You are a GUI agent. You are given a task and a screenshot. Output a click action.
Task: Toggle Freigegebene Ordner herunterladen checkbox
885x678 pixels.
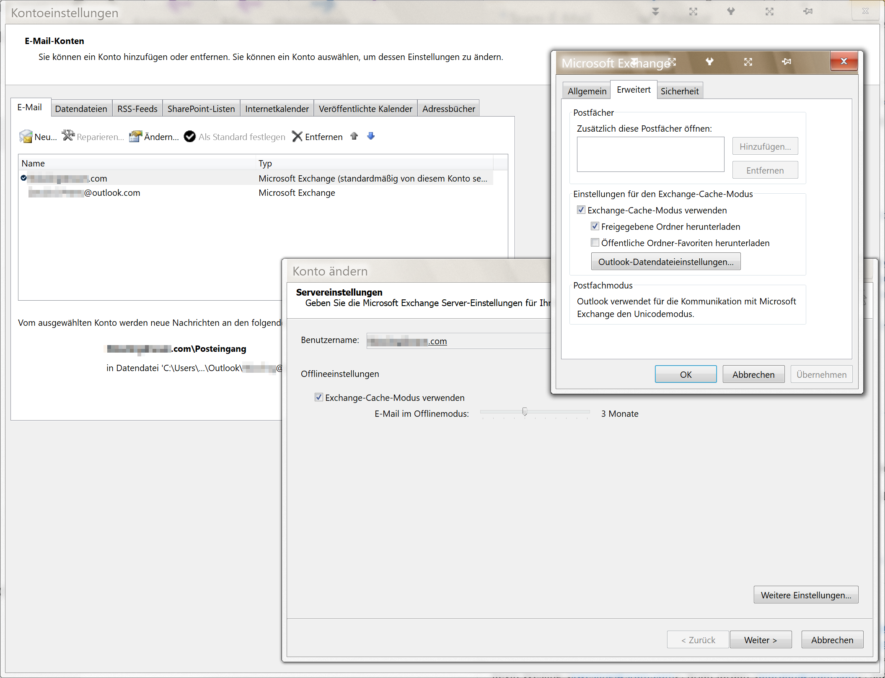[x=595, y=226]
